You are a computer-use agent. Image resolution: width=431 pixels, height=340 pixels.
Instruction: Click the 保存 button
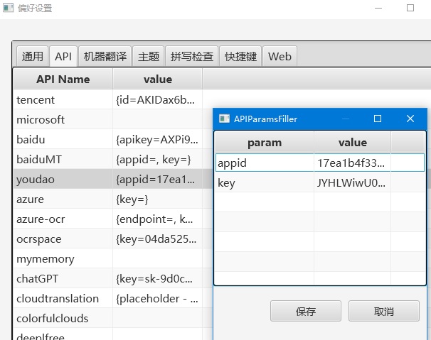[305, 311]
